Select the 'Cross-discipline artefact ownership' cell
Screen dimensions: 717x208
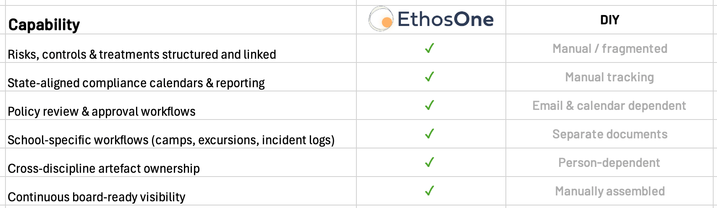(x=104, y=169)
